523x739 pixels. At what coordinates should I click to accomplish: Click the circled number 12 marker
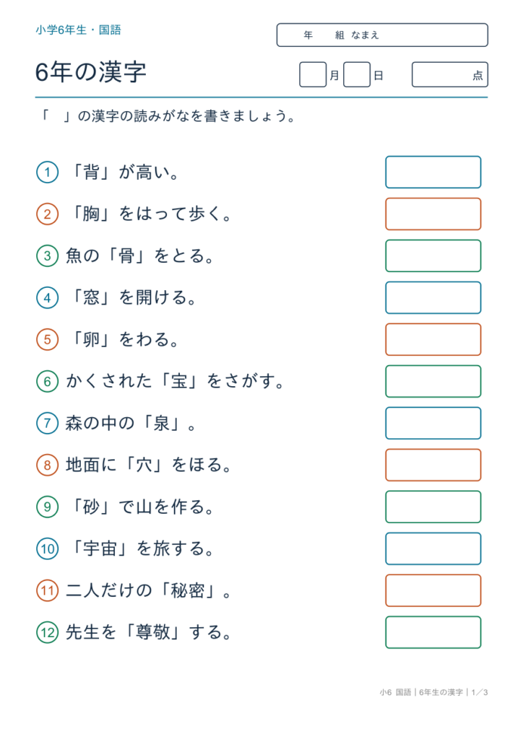click(47, 632)
